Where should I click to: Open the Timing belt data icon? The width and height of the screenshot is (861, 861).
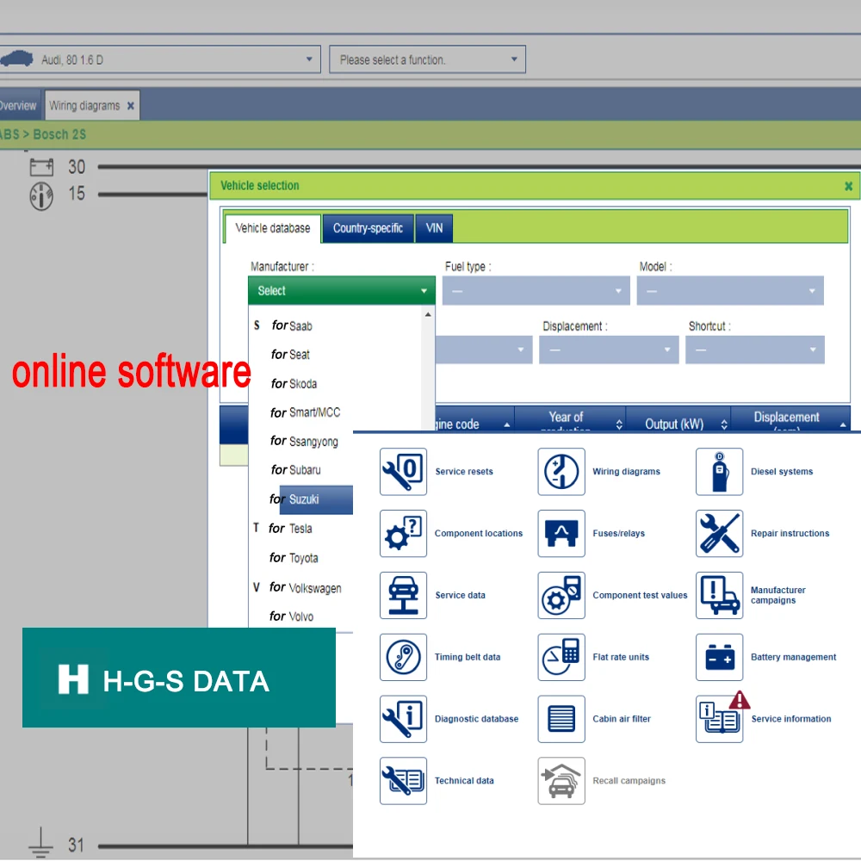pos(403,657)
